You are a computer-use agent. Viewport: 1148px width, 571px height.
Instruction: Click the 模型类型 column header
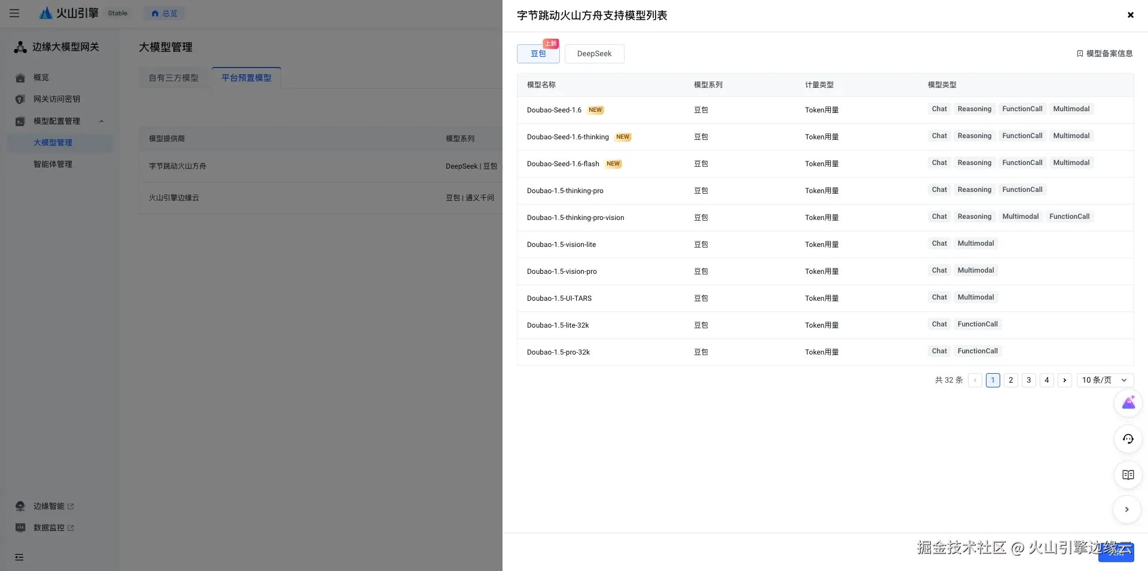click(942, 85)
